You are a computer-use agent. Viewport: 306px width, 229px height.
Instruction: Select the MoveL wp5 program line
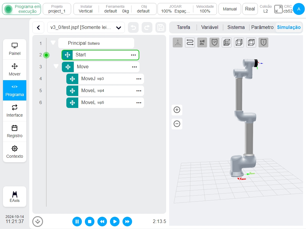(105, 103)
